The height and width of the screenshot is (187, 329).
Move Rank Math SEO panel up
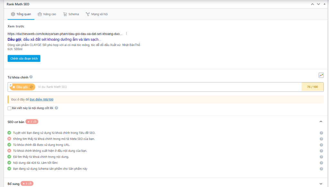pyautogui.click(x=312, y=4)
